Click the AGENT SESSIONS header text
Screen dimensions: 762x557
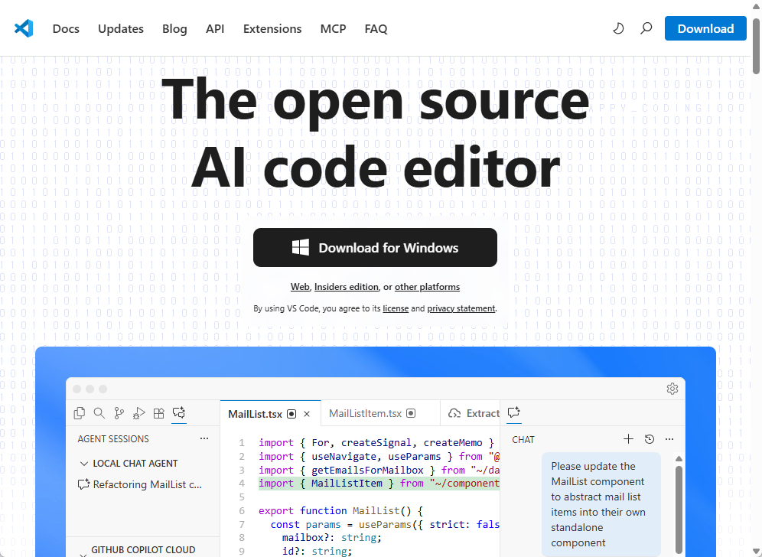click(113, 439)
